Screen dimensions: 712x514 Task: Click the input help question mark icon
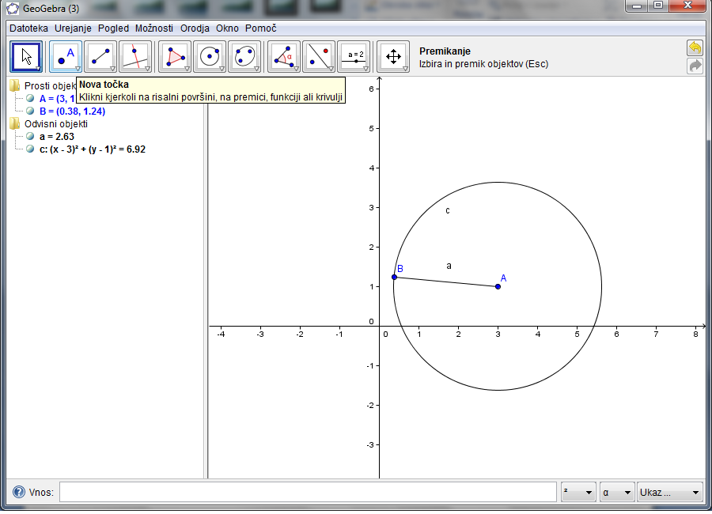pyautogui.click(x=19, y=492)
